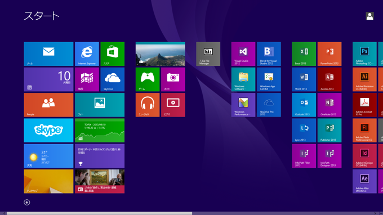Launch Visual Studio 2012 tile
The image size is (383, 215).
tap(243, 54)
